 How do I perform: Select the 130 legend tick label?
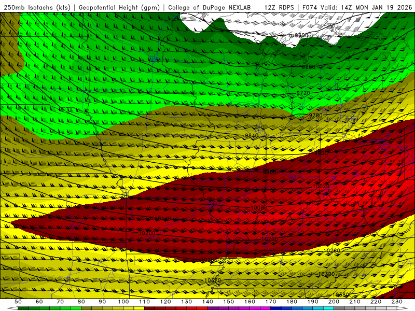187,302
